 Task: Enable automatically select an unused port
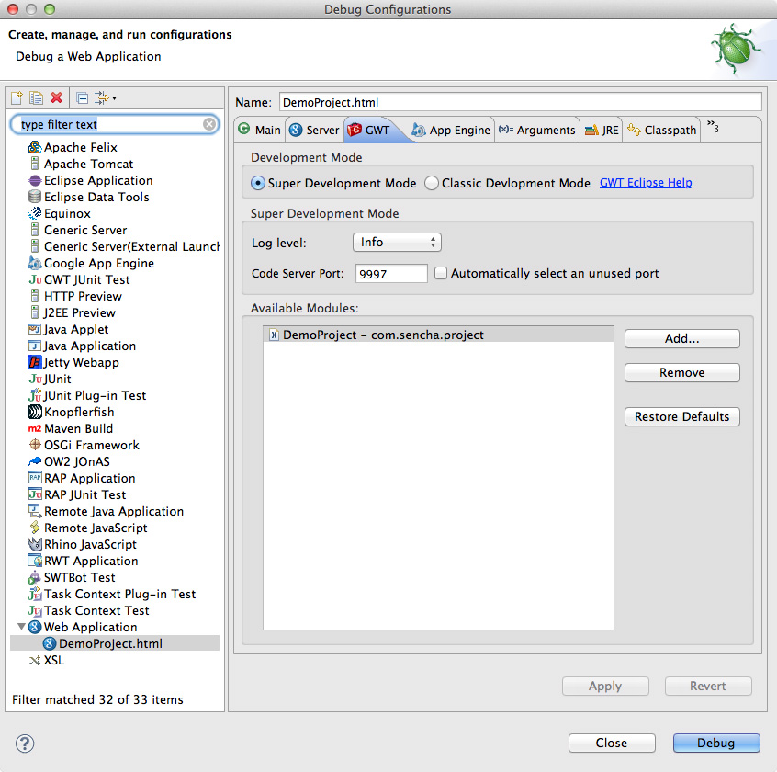(x=441, y=273)
